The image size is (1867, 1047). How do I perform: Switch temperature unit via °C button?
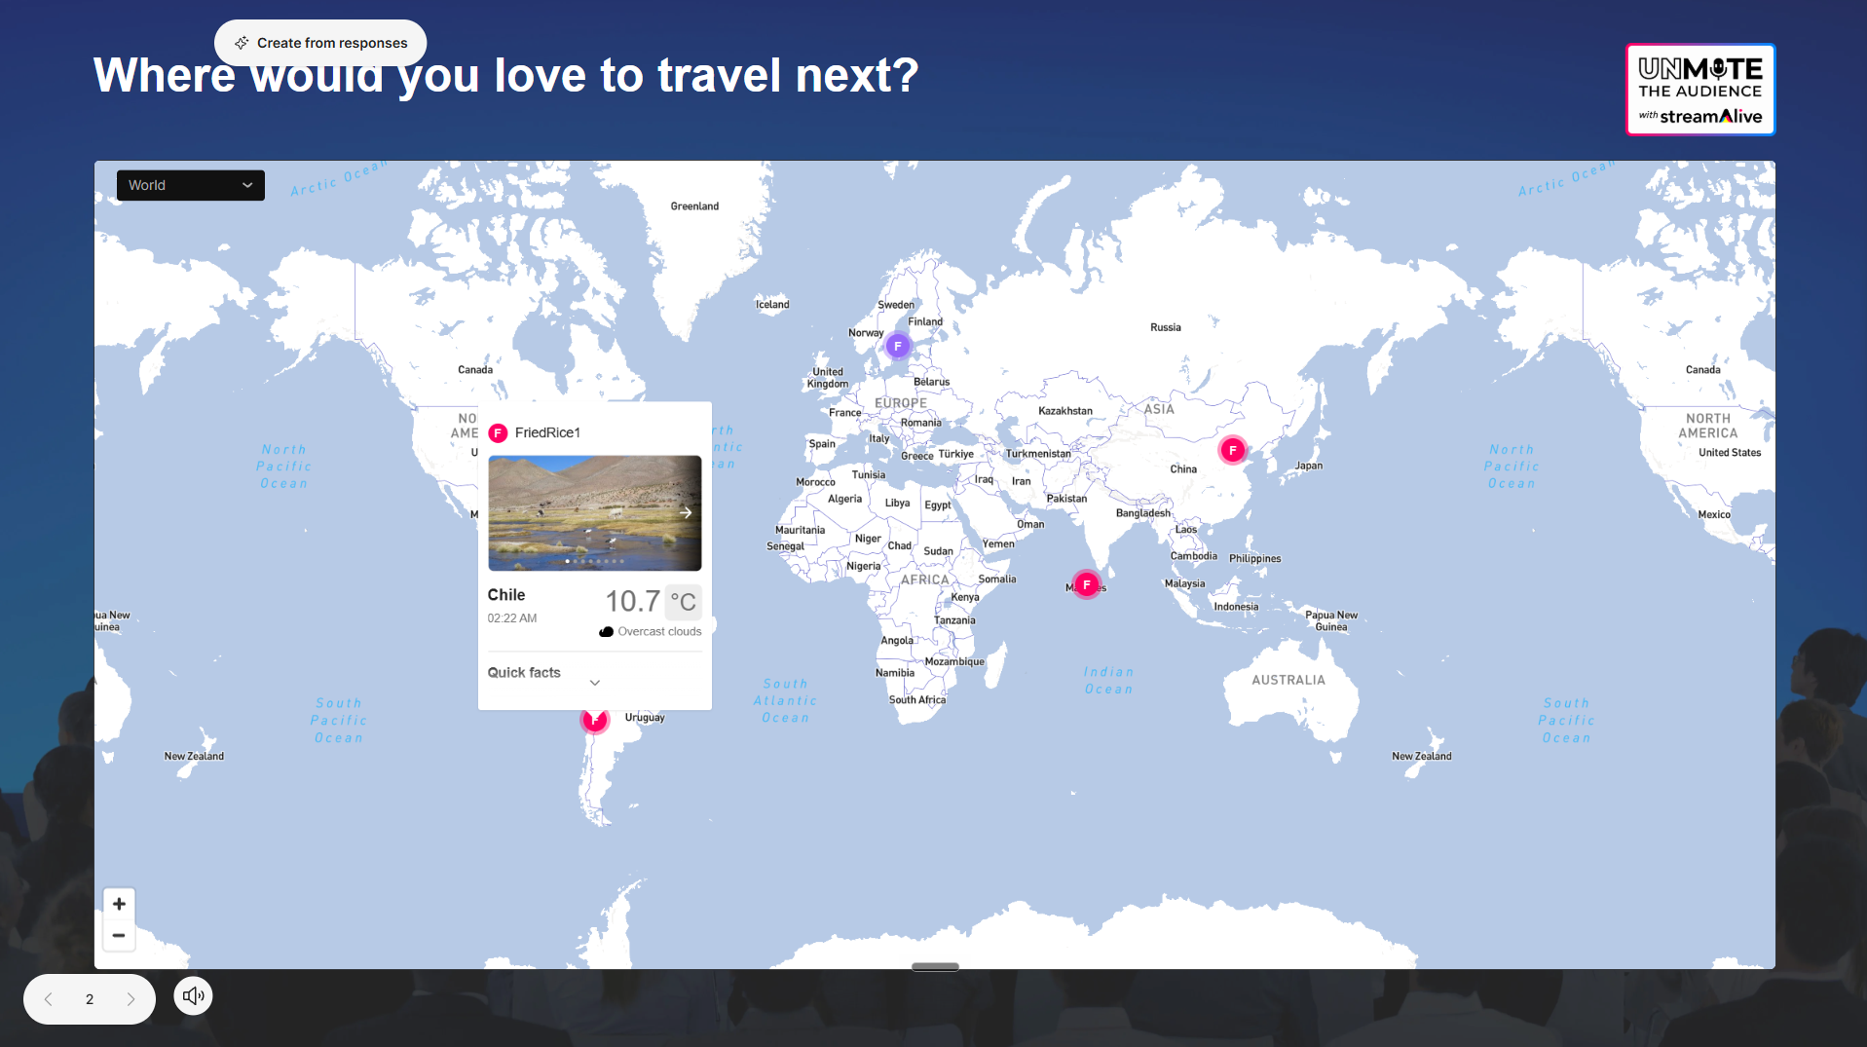point(683,602)
